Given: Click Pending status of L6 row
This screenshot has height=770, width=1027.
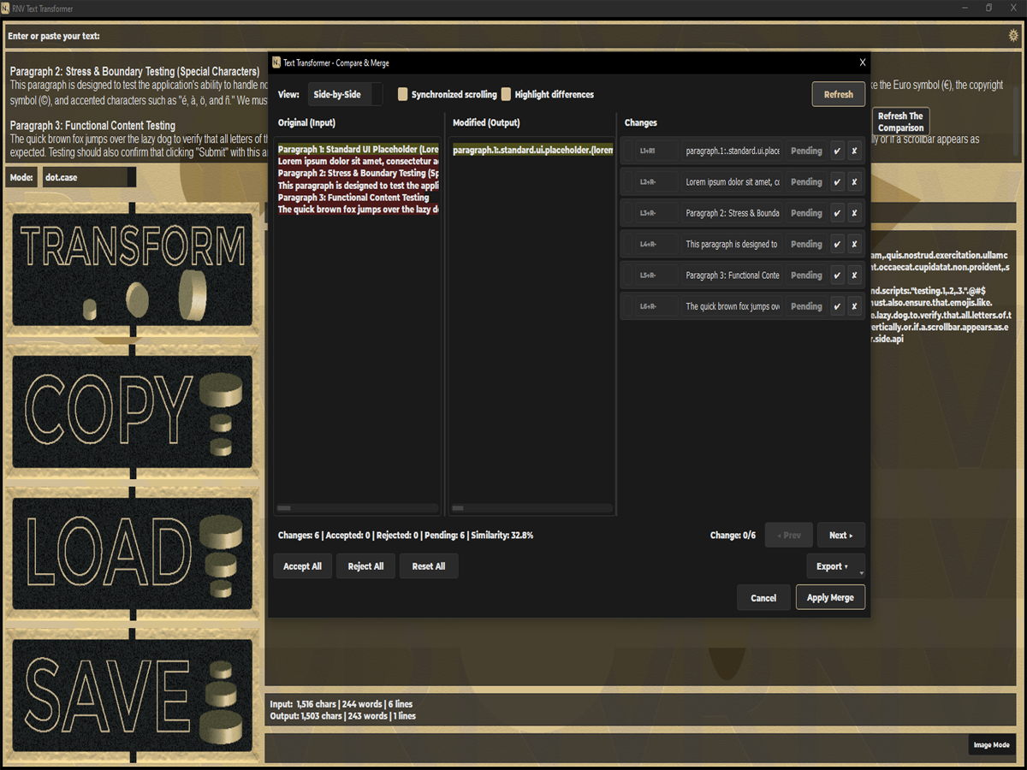Looking at the screenshot, I should [806, 306].
